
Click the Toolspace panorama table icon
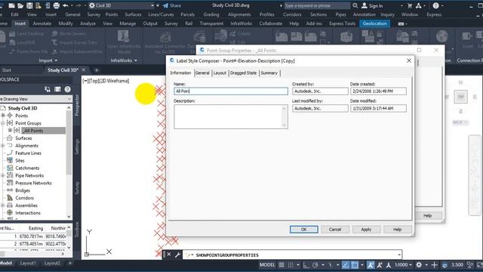[x=57, y=89]
